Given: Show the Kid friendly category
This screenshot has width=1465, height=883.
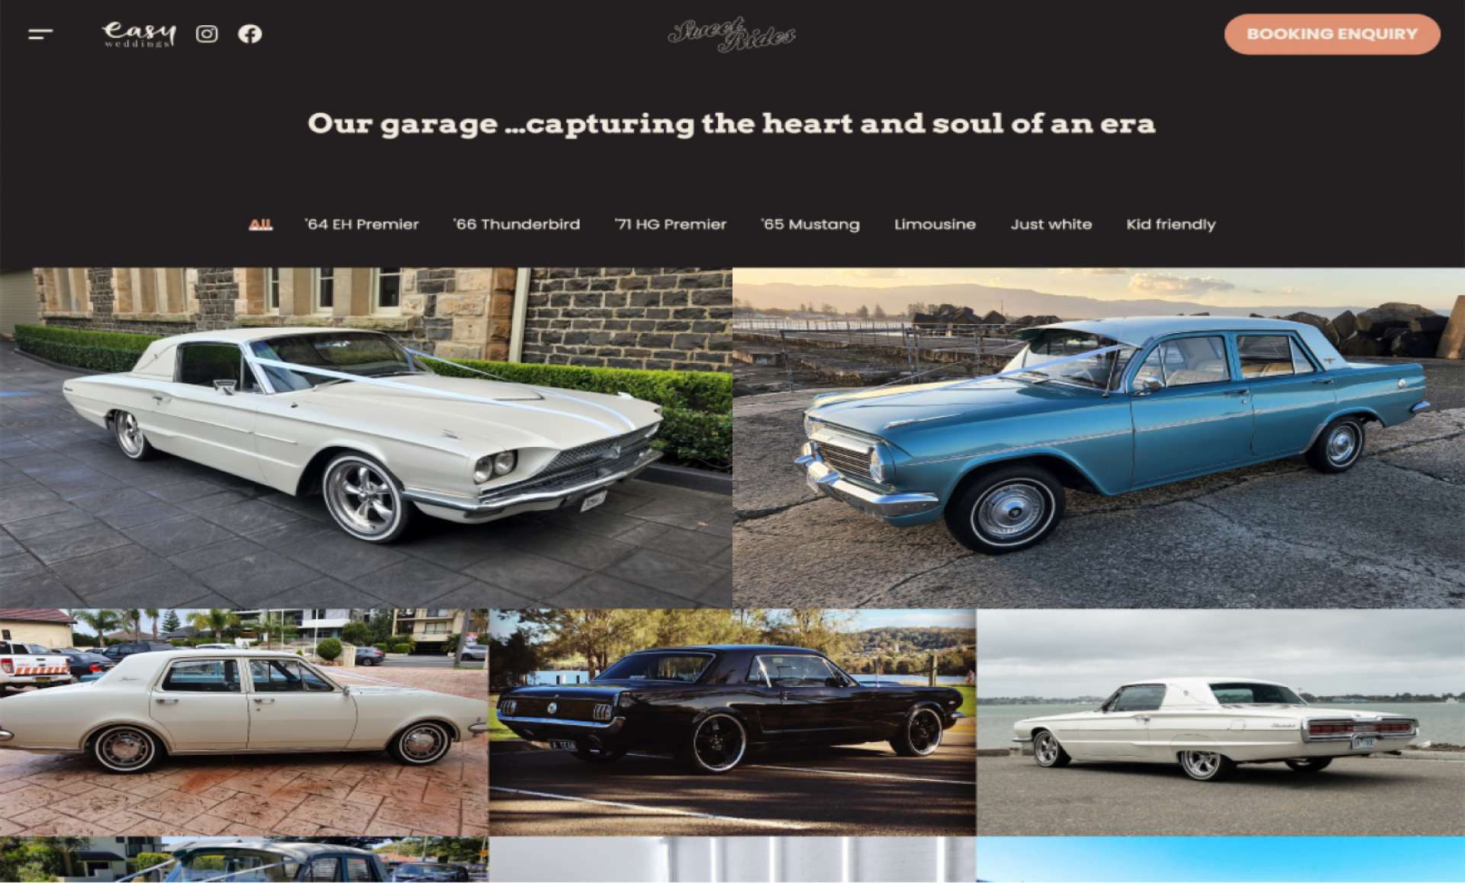Looking at the screenshot, I should pos(1171,224).
